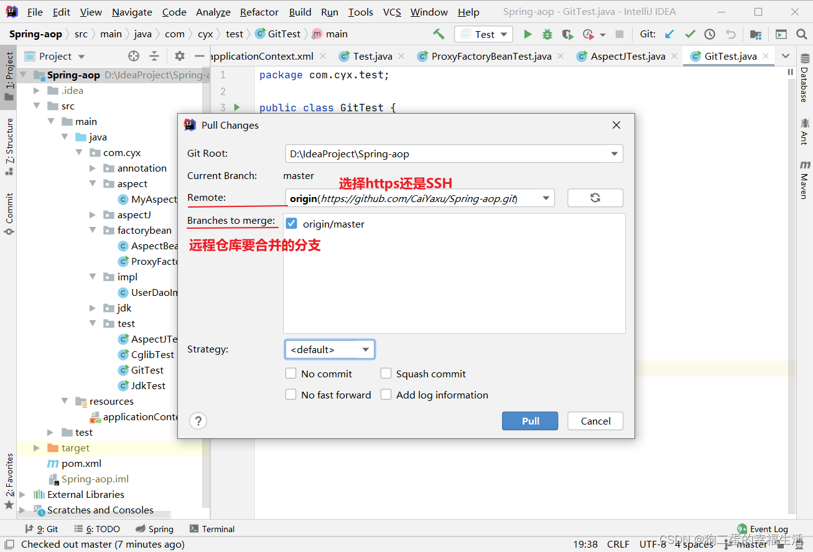Close the Pull Changes dialog
813x552 pixels.
[616, 125]
